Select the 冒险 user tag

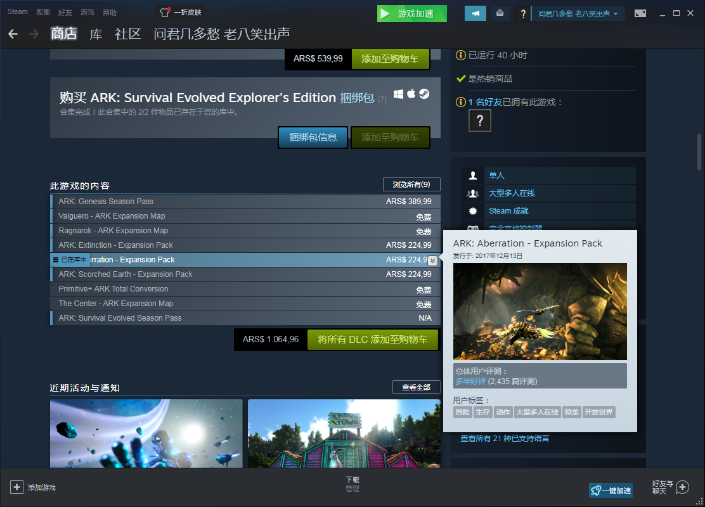(463, 412)
